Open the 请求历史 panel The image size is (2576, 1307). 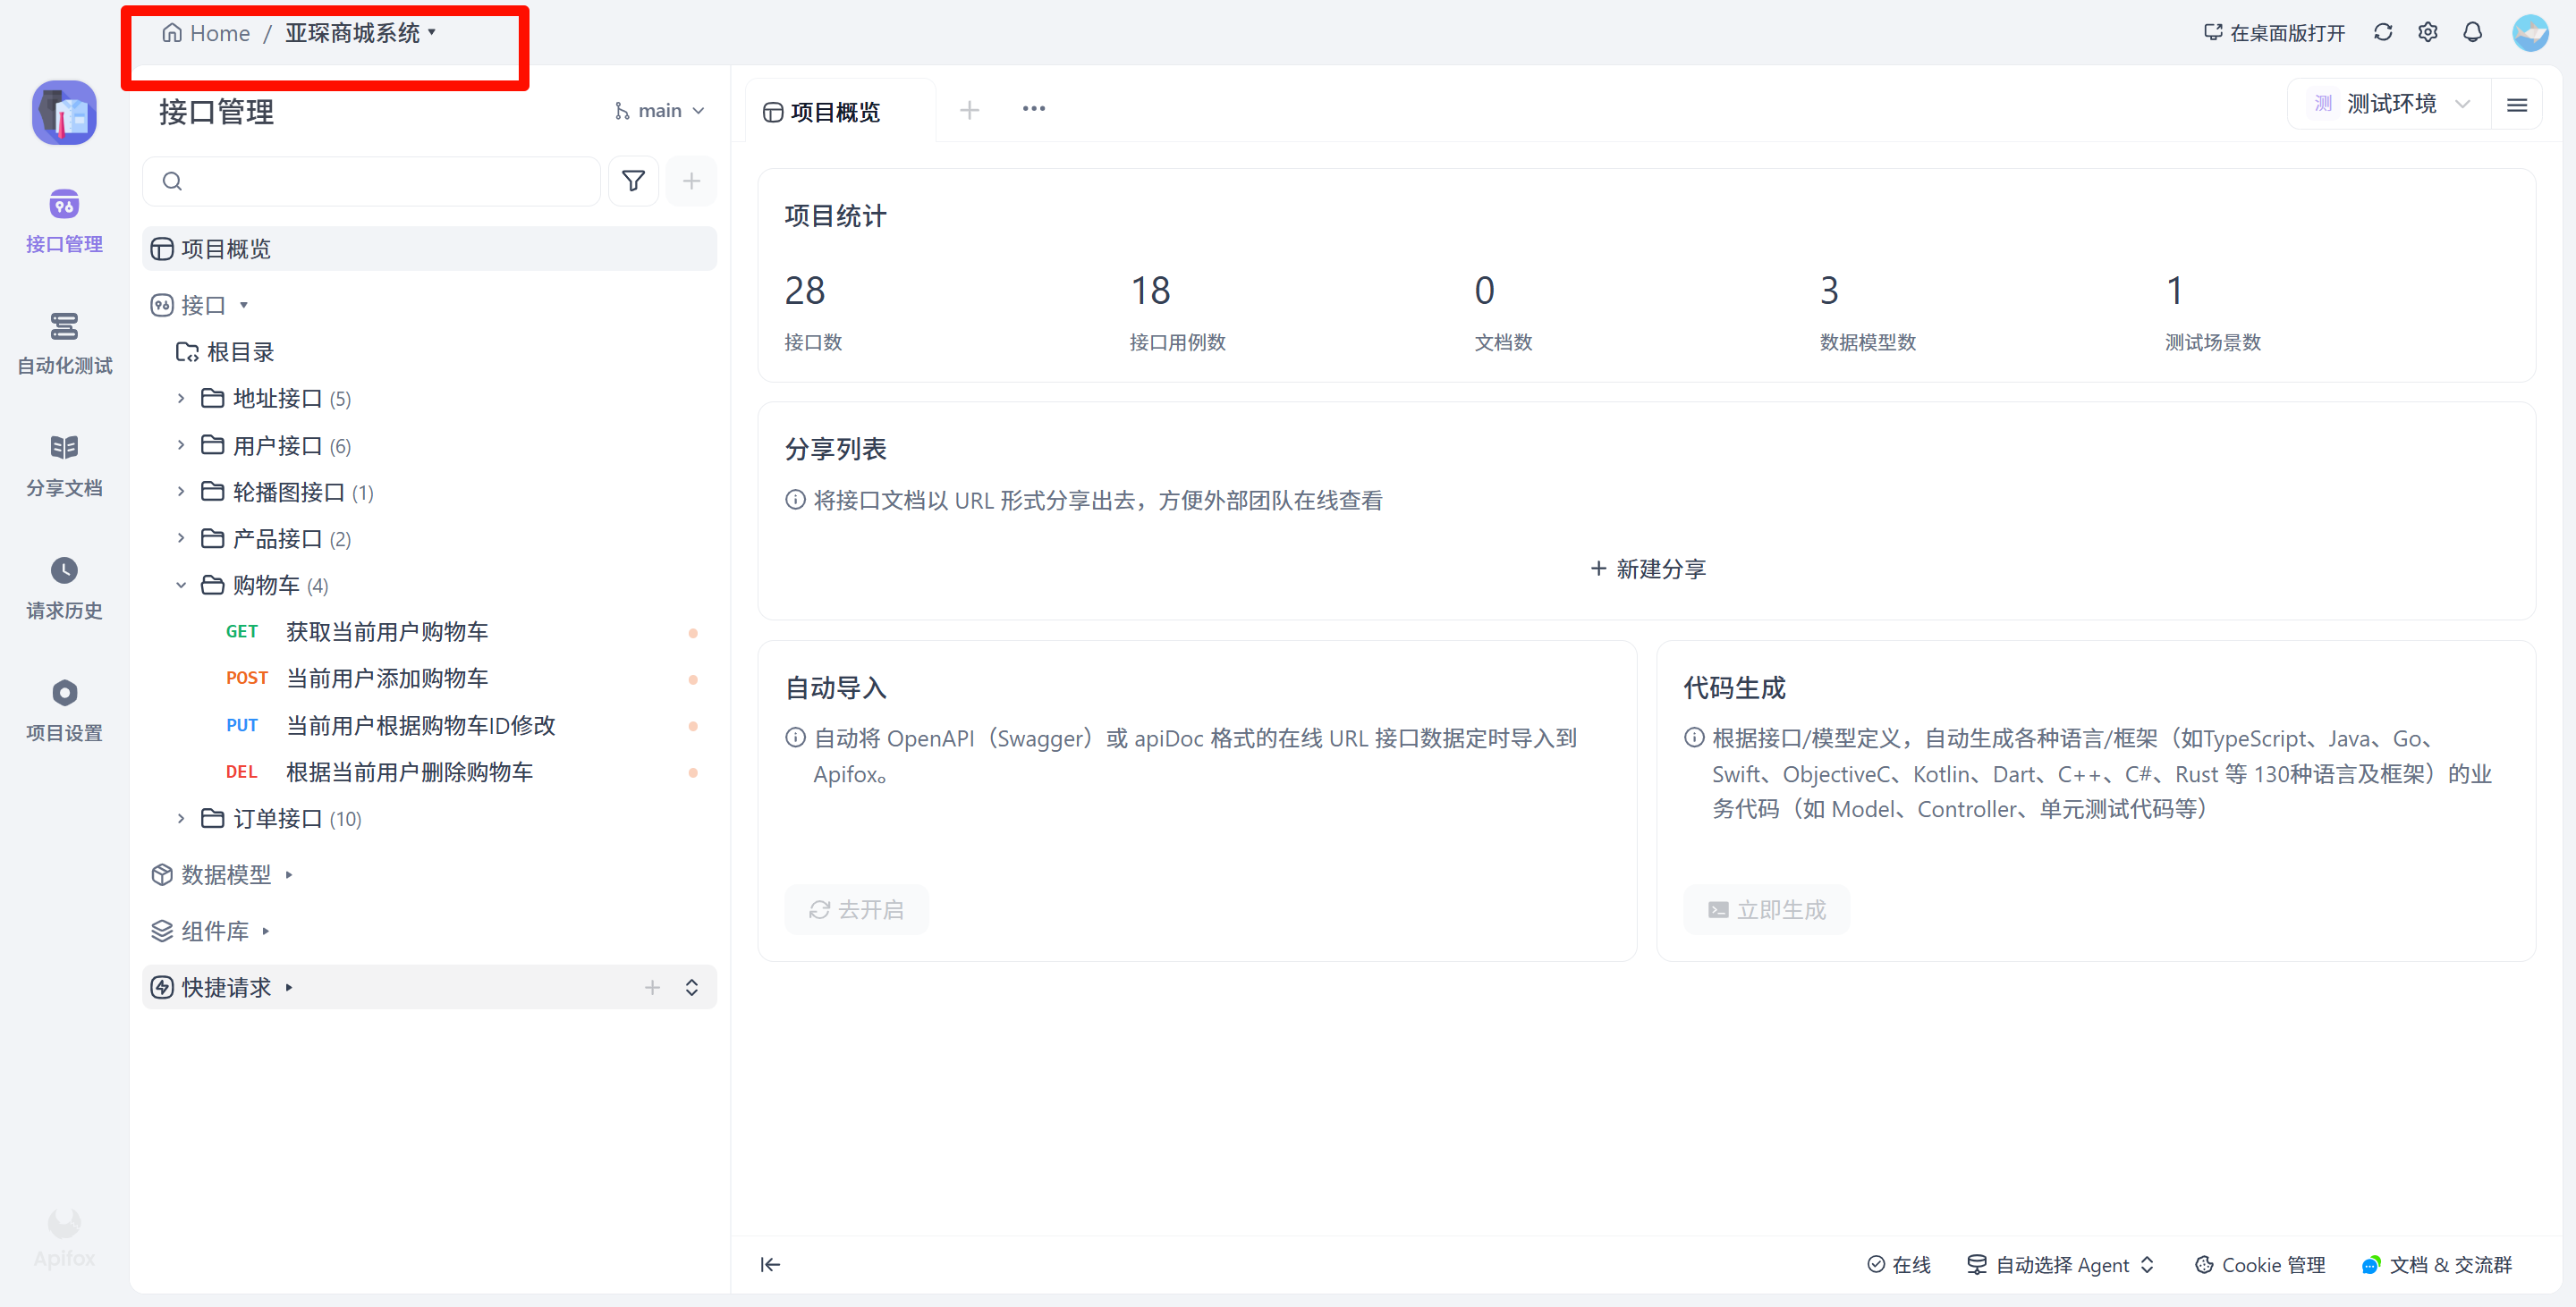(64, 586)
